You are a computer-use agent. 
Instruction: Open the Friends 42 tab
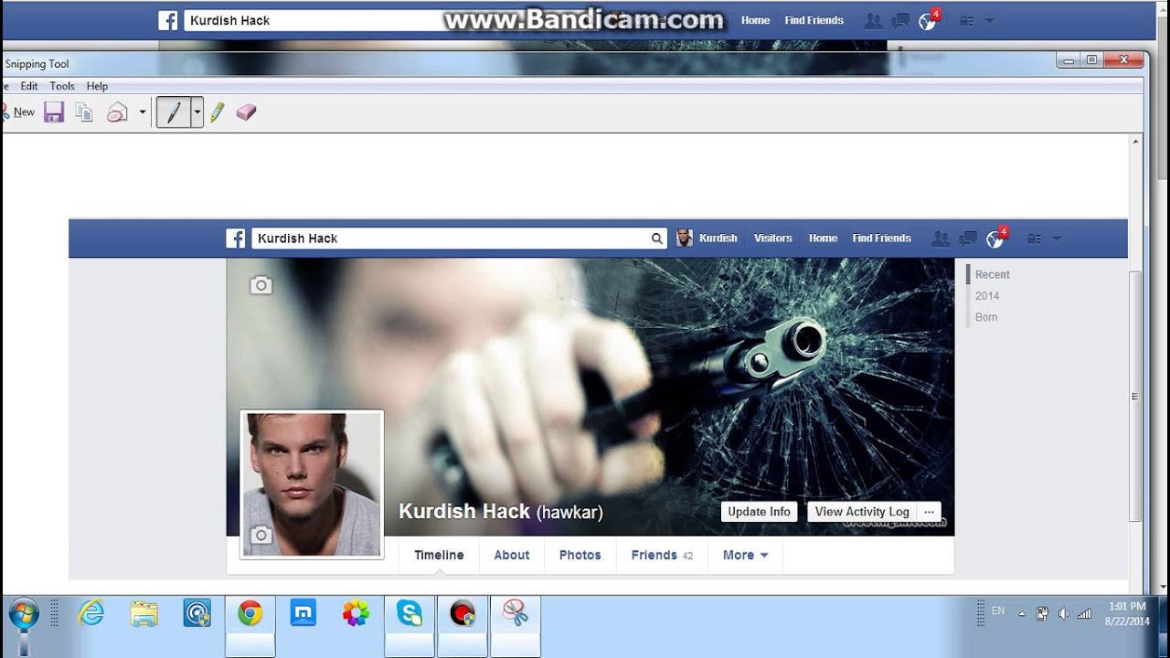click(662, 555)
